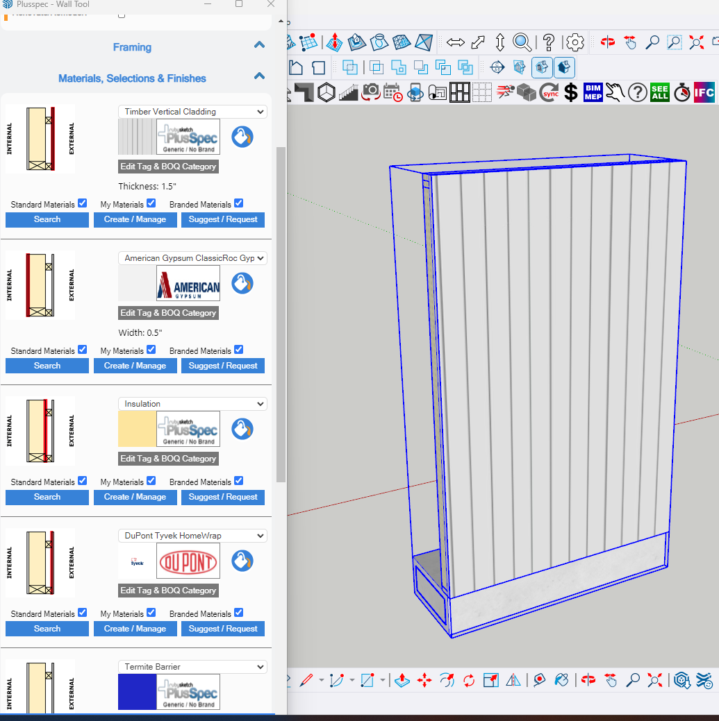The height and width of the screenshot is (721, 719).
Task: Open the BIM MEP tool
Action: 593,92
